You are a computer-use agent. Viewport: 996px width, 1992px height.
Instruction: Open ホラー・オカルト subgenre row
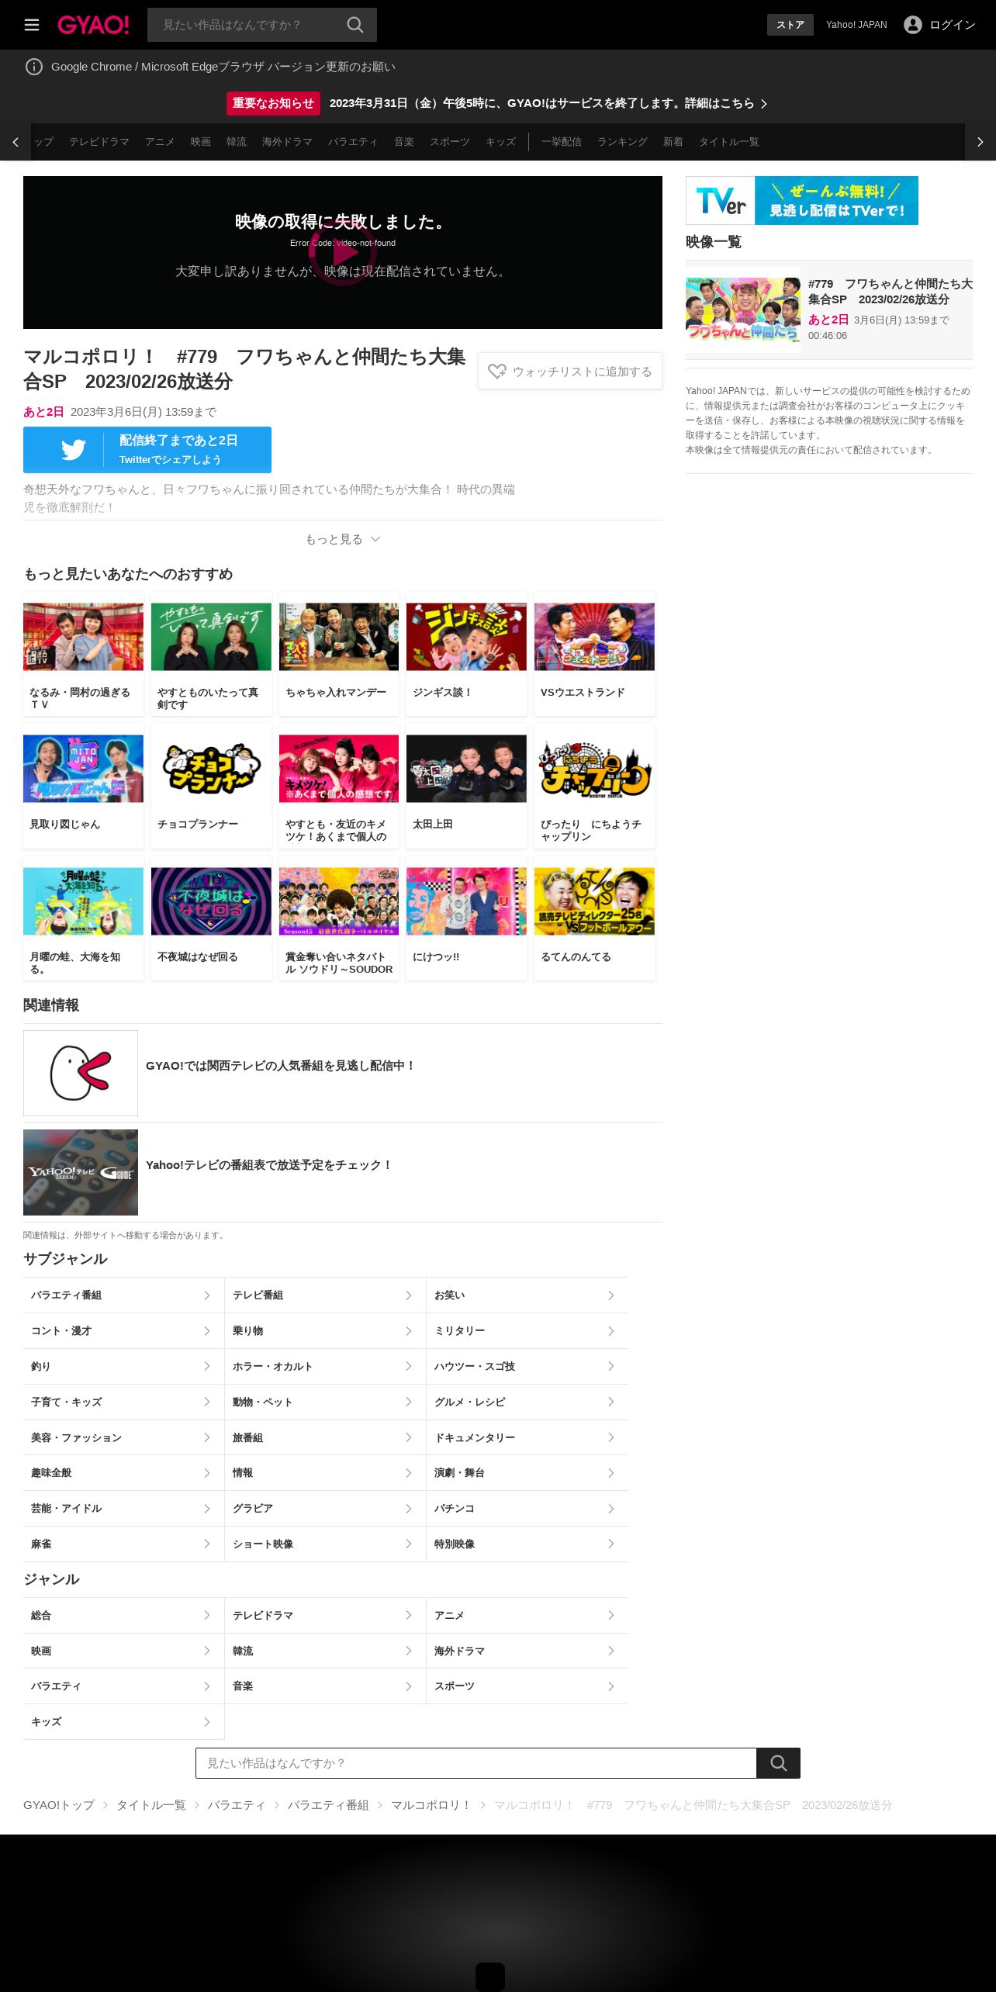tap(325, 1367)
